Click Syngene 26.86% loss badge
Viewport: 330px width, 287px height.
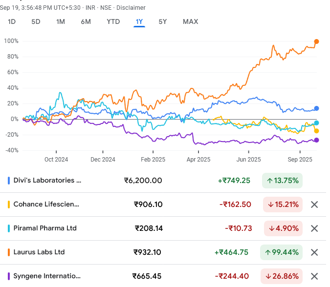281,276
